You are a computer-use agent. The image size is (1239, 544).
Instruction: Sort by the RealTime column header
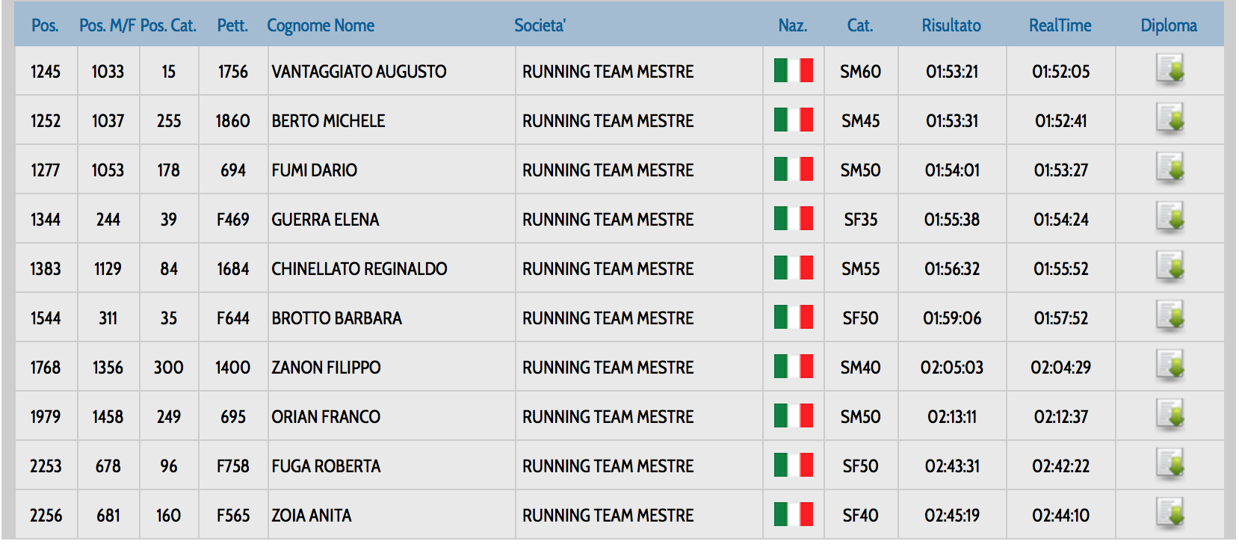point(1060,25)
